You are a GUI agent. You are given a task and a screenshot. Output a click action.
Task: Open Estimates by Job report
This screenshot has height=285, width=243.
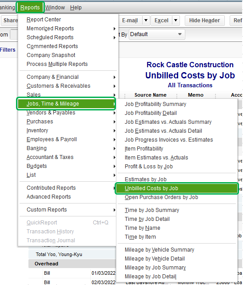click(x=177, y=179)
